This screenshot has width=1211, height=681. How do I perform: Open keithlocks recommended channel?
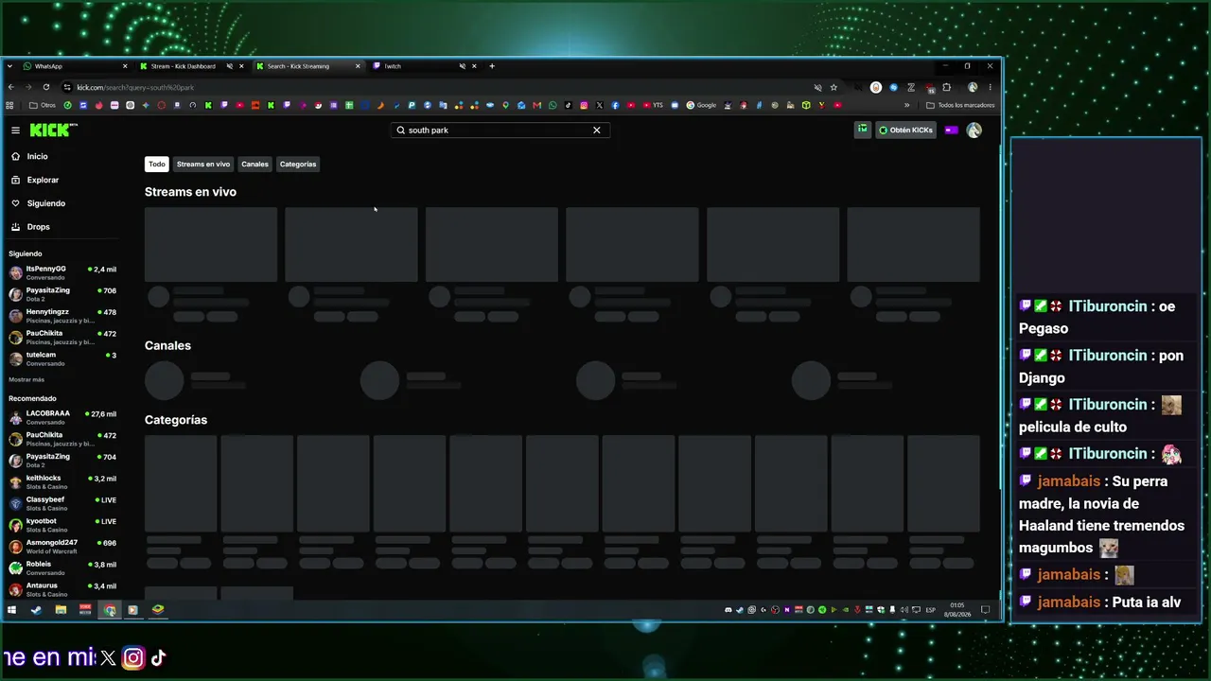point(62,482)
